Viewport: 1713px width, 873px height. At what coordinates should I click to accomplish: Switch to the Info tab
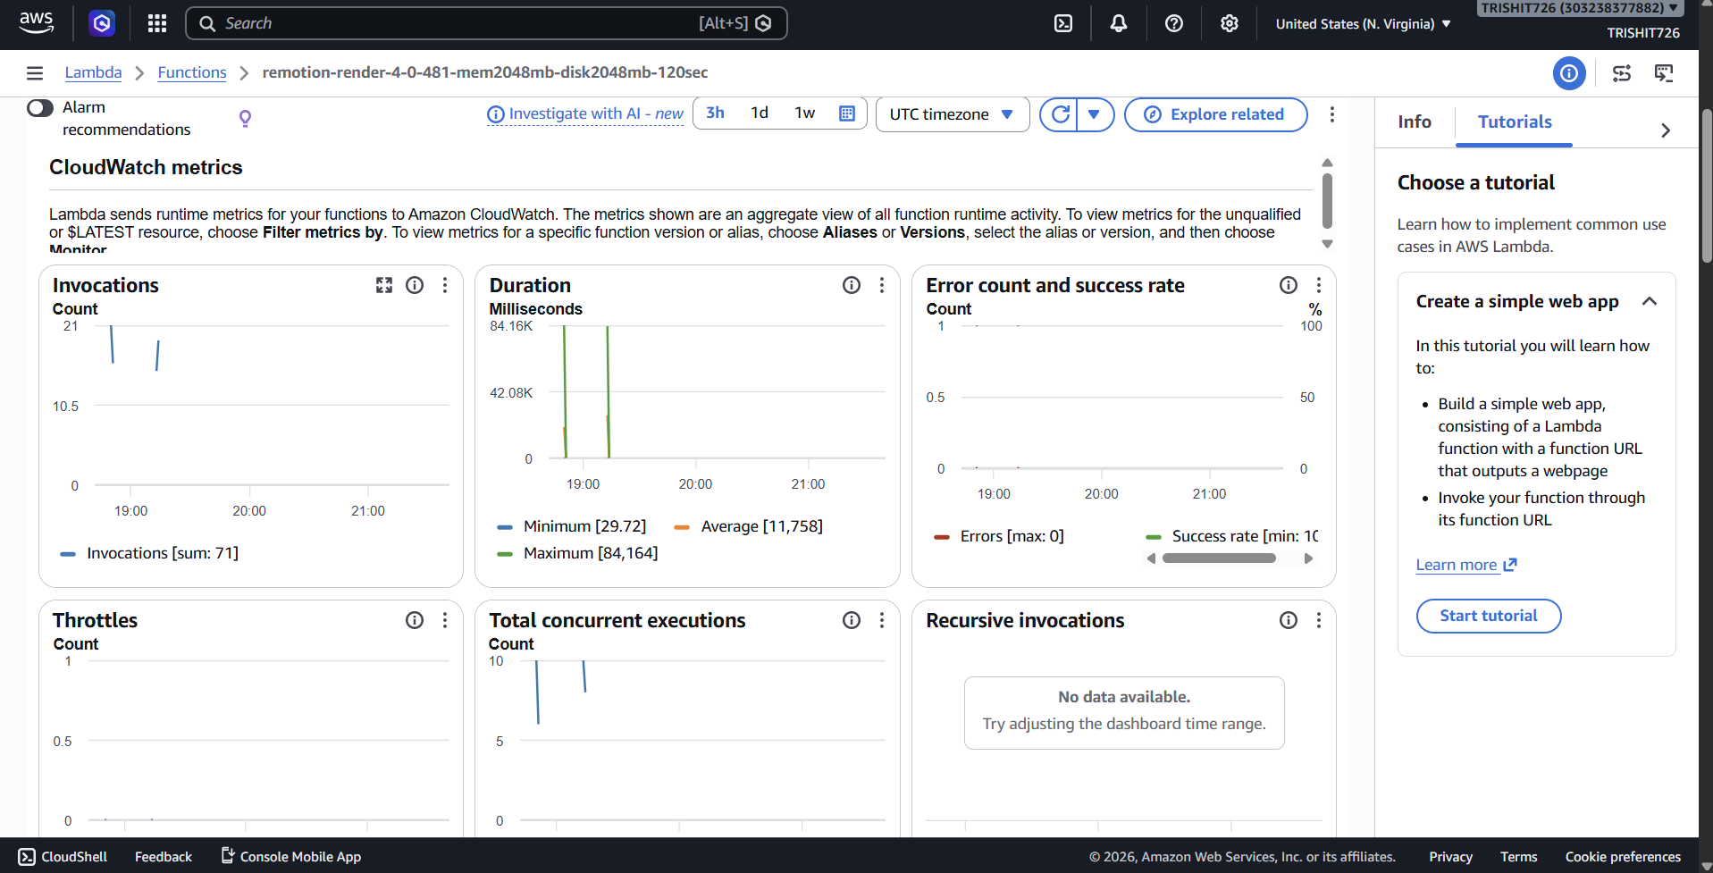coord(1415,122)
